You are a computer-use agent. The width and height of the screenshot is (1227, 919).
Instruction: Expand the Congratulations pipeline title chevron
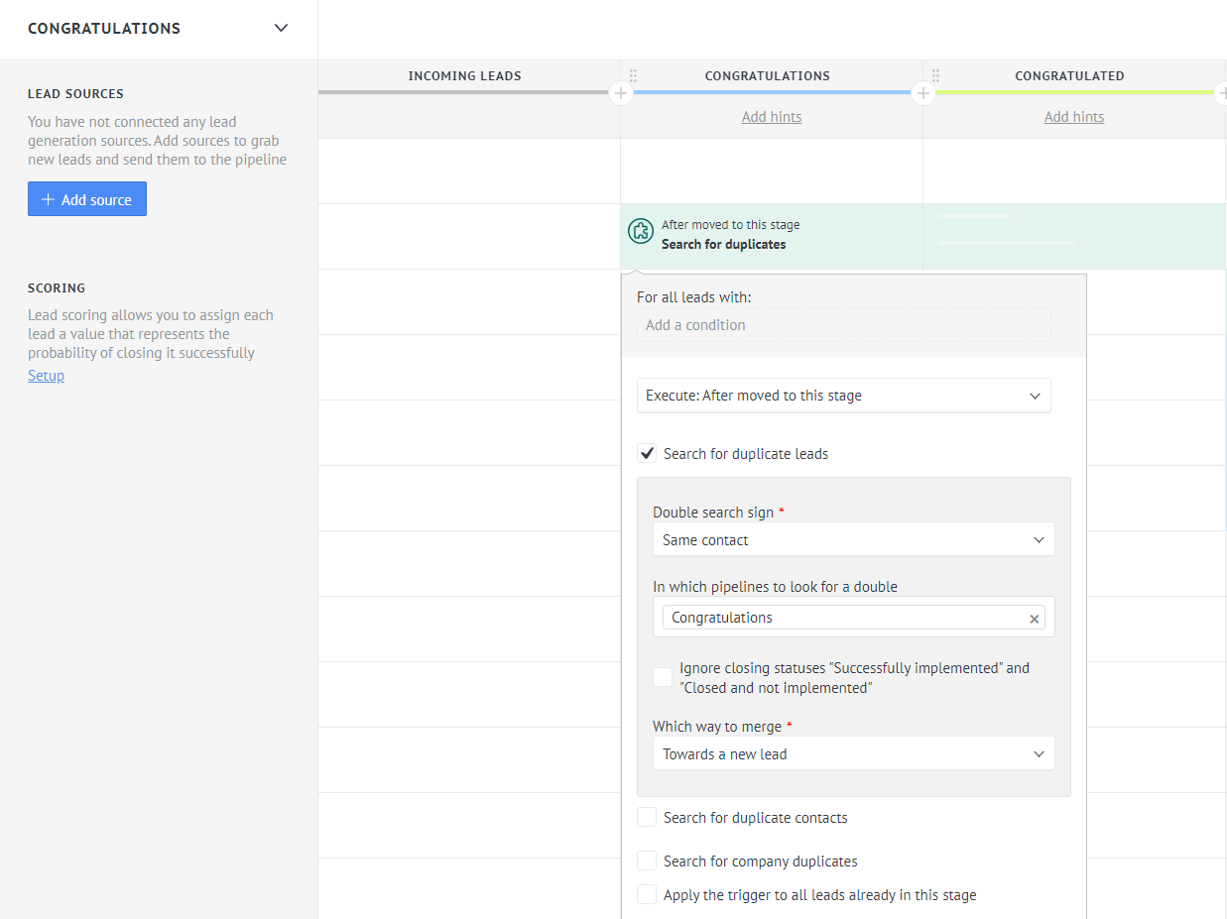click(281, 28)
